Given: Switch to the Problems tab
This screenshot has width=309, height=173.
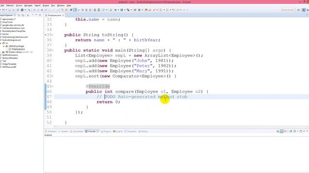Looking at the screenshot, I should (51, 131).
